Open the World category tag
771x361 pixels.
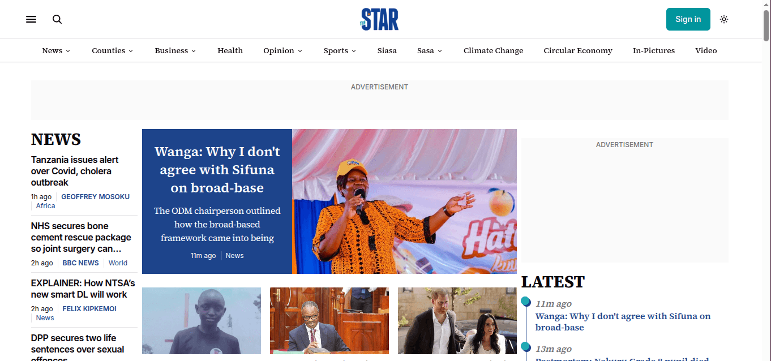click(x=118, y=263)
